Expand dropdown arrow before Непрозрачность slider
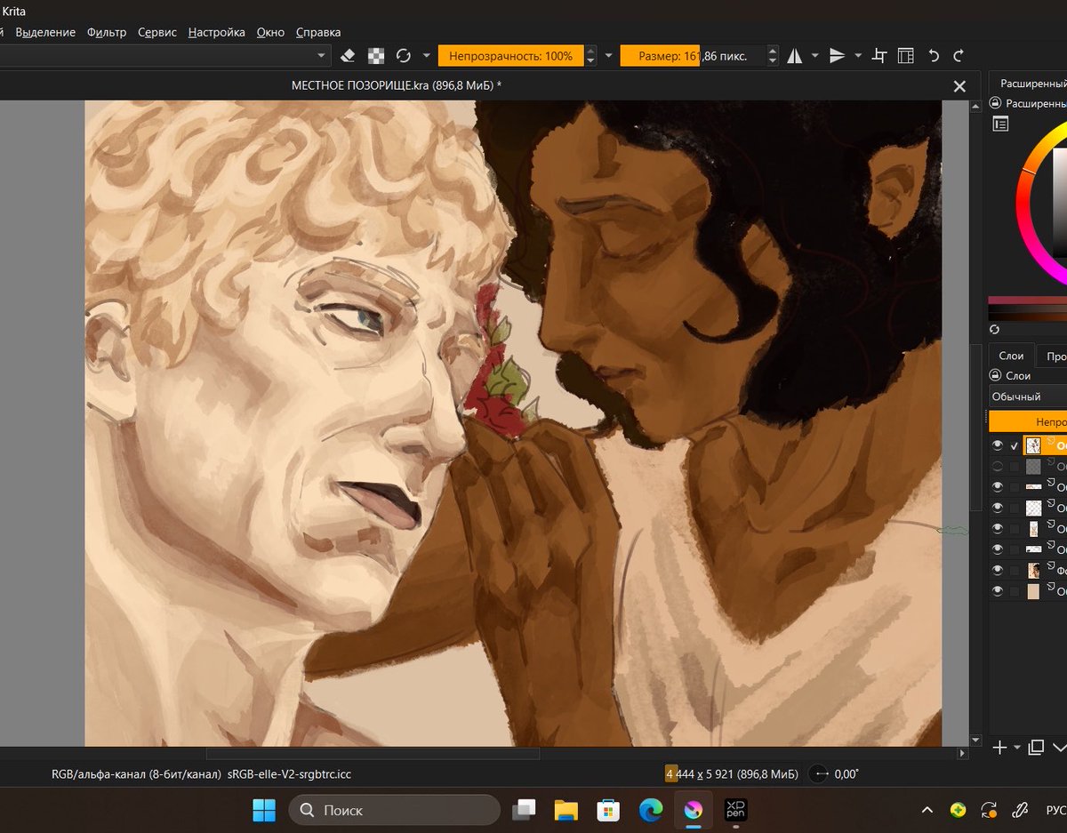The height and width of the screenshot is (833, 1067). click(427, 56)
